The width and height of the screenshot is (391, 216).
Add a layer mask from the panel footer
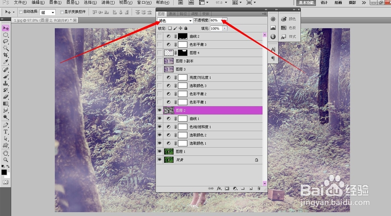click(227, 189)
